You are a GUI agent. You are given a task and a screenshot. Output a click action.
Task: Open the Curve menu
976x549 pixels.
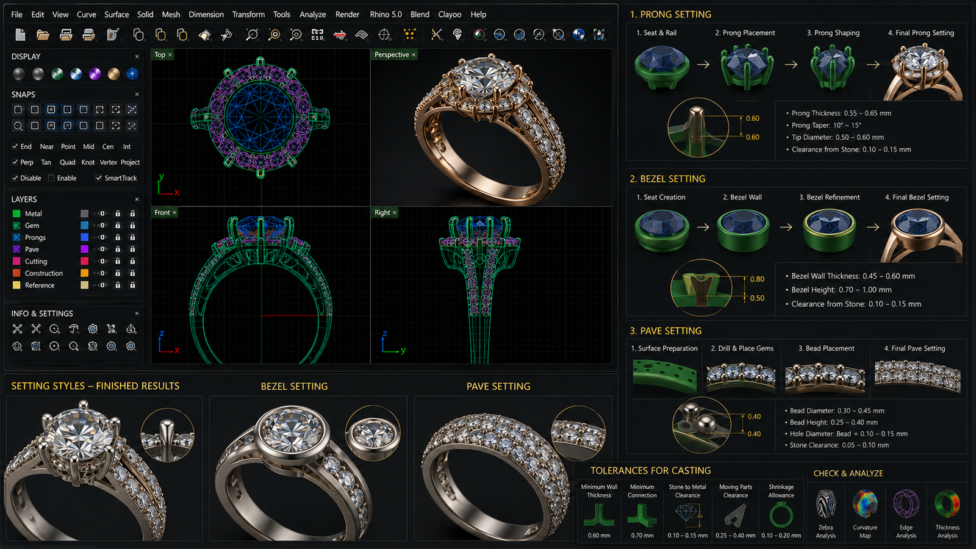pos(86,14)
